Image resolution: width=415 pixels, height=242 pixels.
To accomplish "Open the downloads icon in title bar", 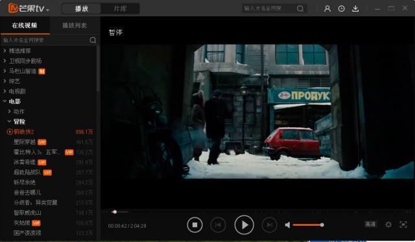I will [355, 8].
